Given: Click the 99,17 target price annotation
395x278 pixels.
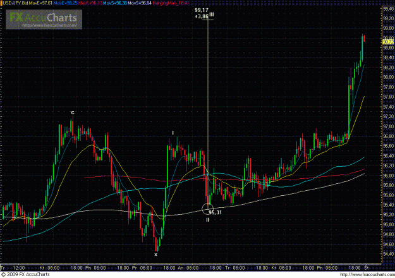Looking at the screenshot, I should click(201, 10).
